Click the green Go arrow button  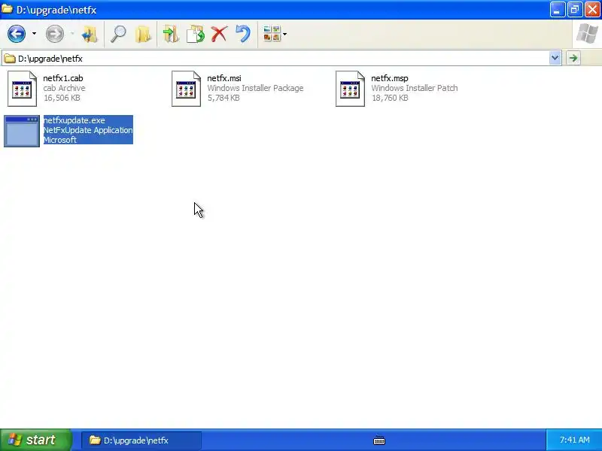pos(573,59)
